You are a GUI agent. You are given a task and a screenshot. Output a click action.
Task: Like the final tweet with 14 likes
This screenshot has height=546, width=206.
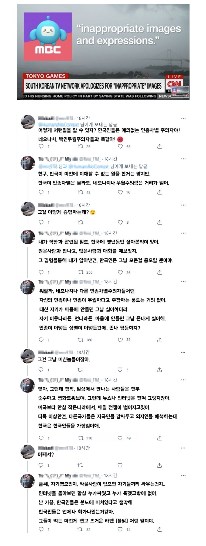click(x=120, y=530)
